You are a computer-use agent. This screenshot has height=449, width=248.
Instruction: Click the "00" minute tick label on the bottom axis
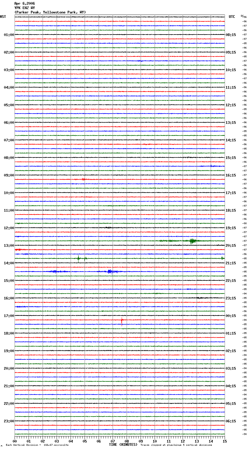[15, 441]
